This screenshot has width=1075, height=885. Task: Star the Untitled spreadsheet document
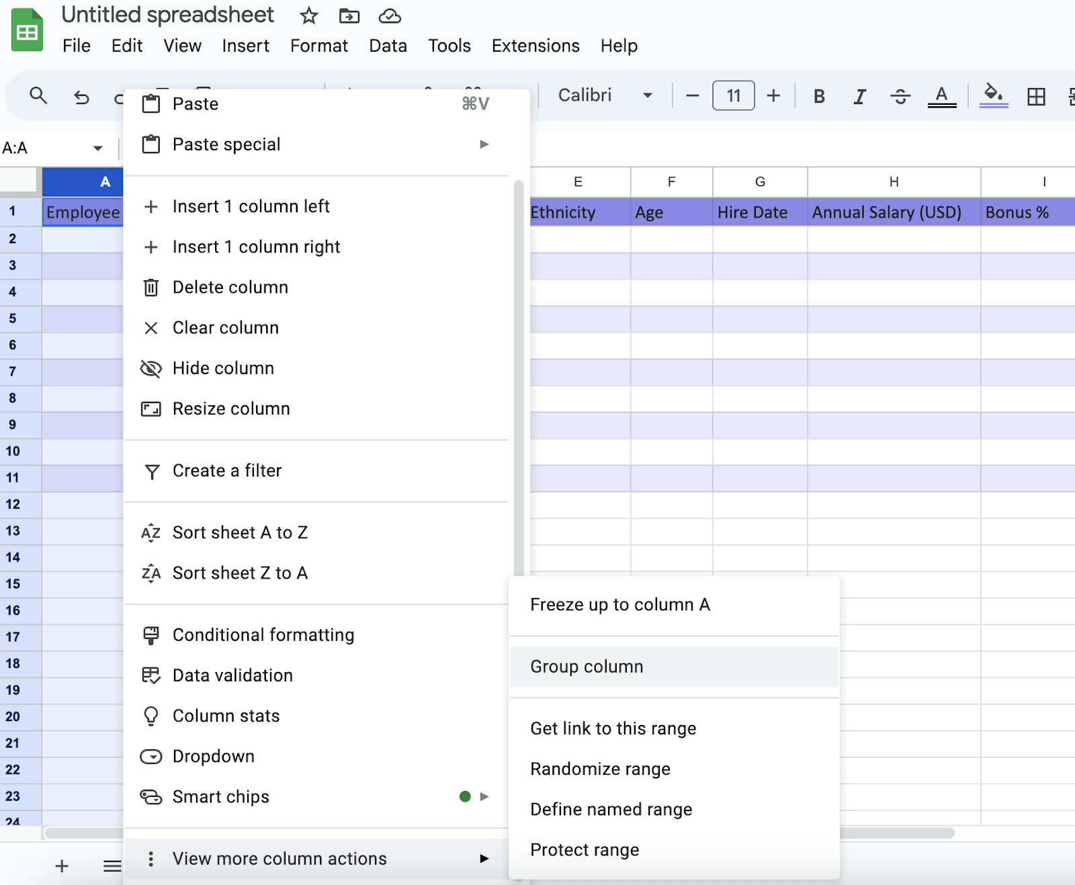tap(308, 15)
